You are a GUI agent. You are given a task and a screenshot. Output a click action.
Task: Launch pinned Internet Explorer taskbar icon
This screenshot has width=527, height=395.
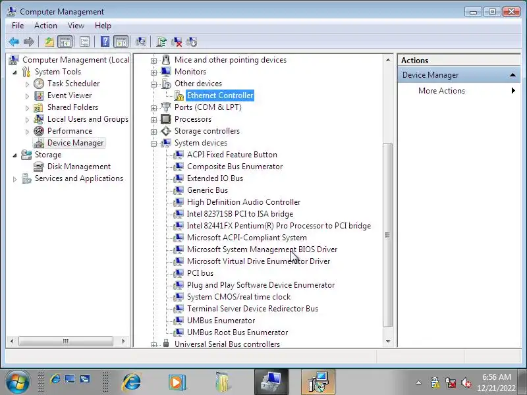click(131, 382)
